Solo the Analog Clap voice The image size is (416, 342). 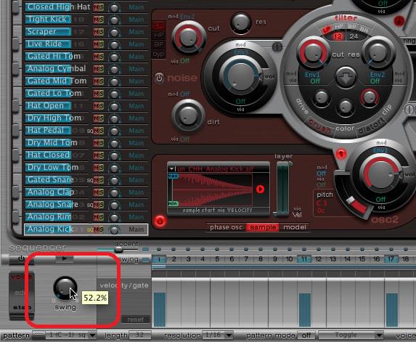click(102, 192)
